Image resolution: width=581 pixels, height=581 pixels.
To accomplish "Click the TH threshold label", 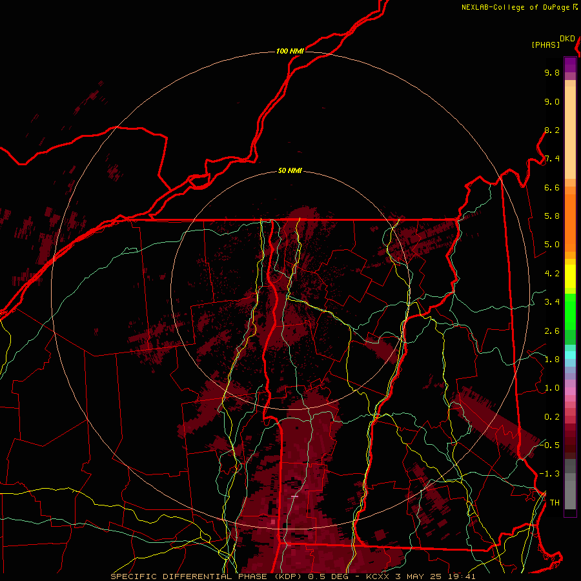I will (555, 503).
